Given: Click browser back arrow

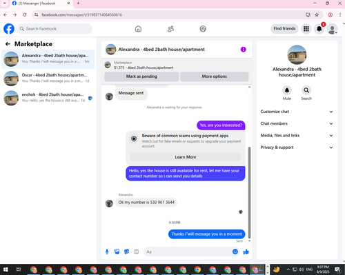Looking at the screenshot, I should [6, 14].
